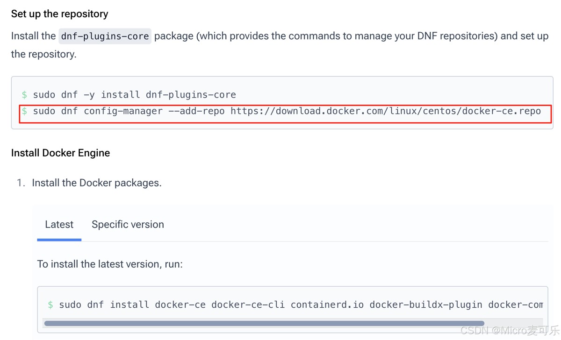The width and height of the screenshot is (561, 340).
Task: Click the dollar prompt before "sudo dnf install docker-ce"
Action: pos(50,305)
